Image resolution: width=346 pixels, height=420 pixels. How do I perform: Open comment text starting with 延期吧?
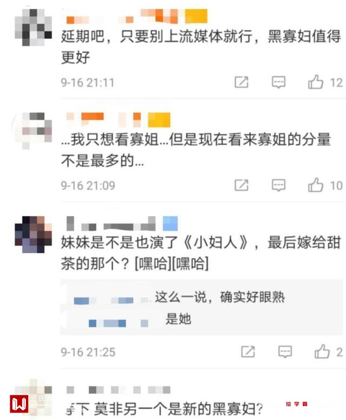pyautogui.click(x=201, y=47)
